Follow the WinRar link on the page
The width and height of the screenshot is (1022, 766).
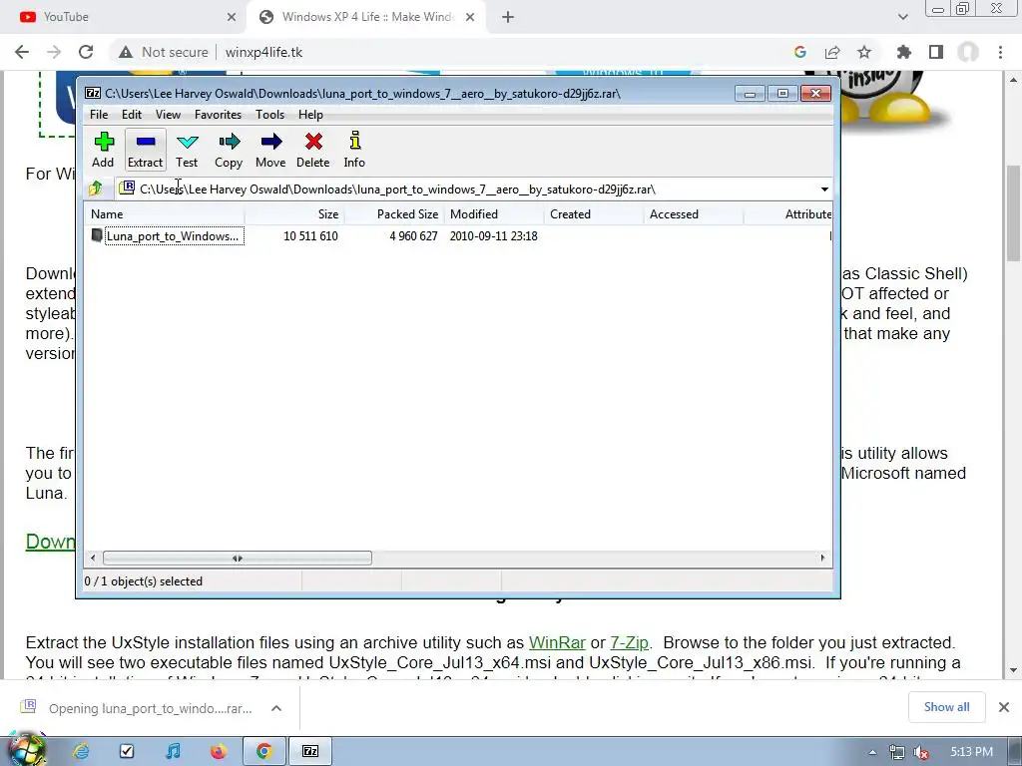point(557,643)
